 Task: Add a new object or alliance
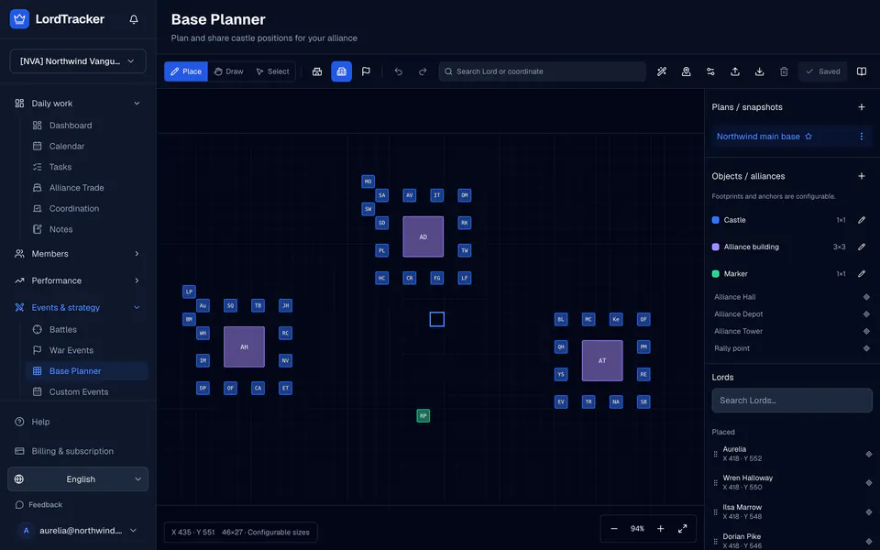click(x=862, y=176)
